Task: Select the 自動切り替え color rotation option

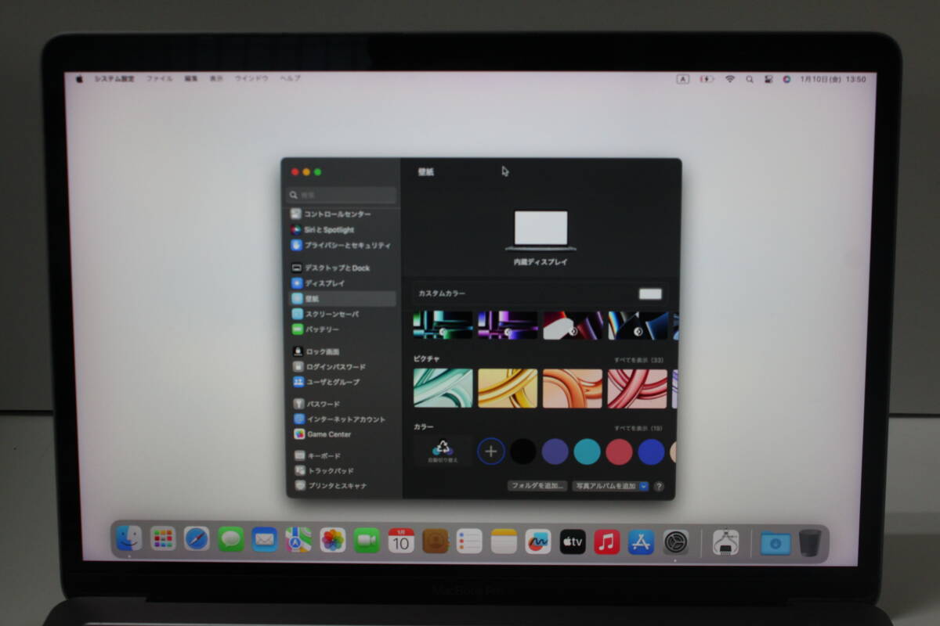Action: [x=443, y=452]
